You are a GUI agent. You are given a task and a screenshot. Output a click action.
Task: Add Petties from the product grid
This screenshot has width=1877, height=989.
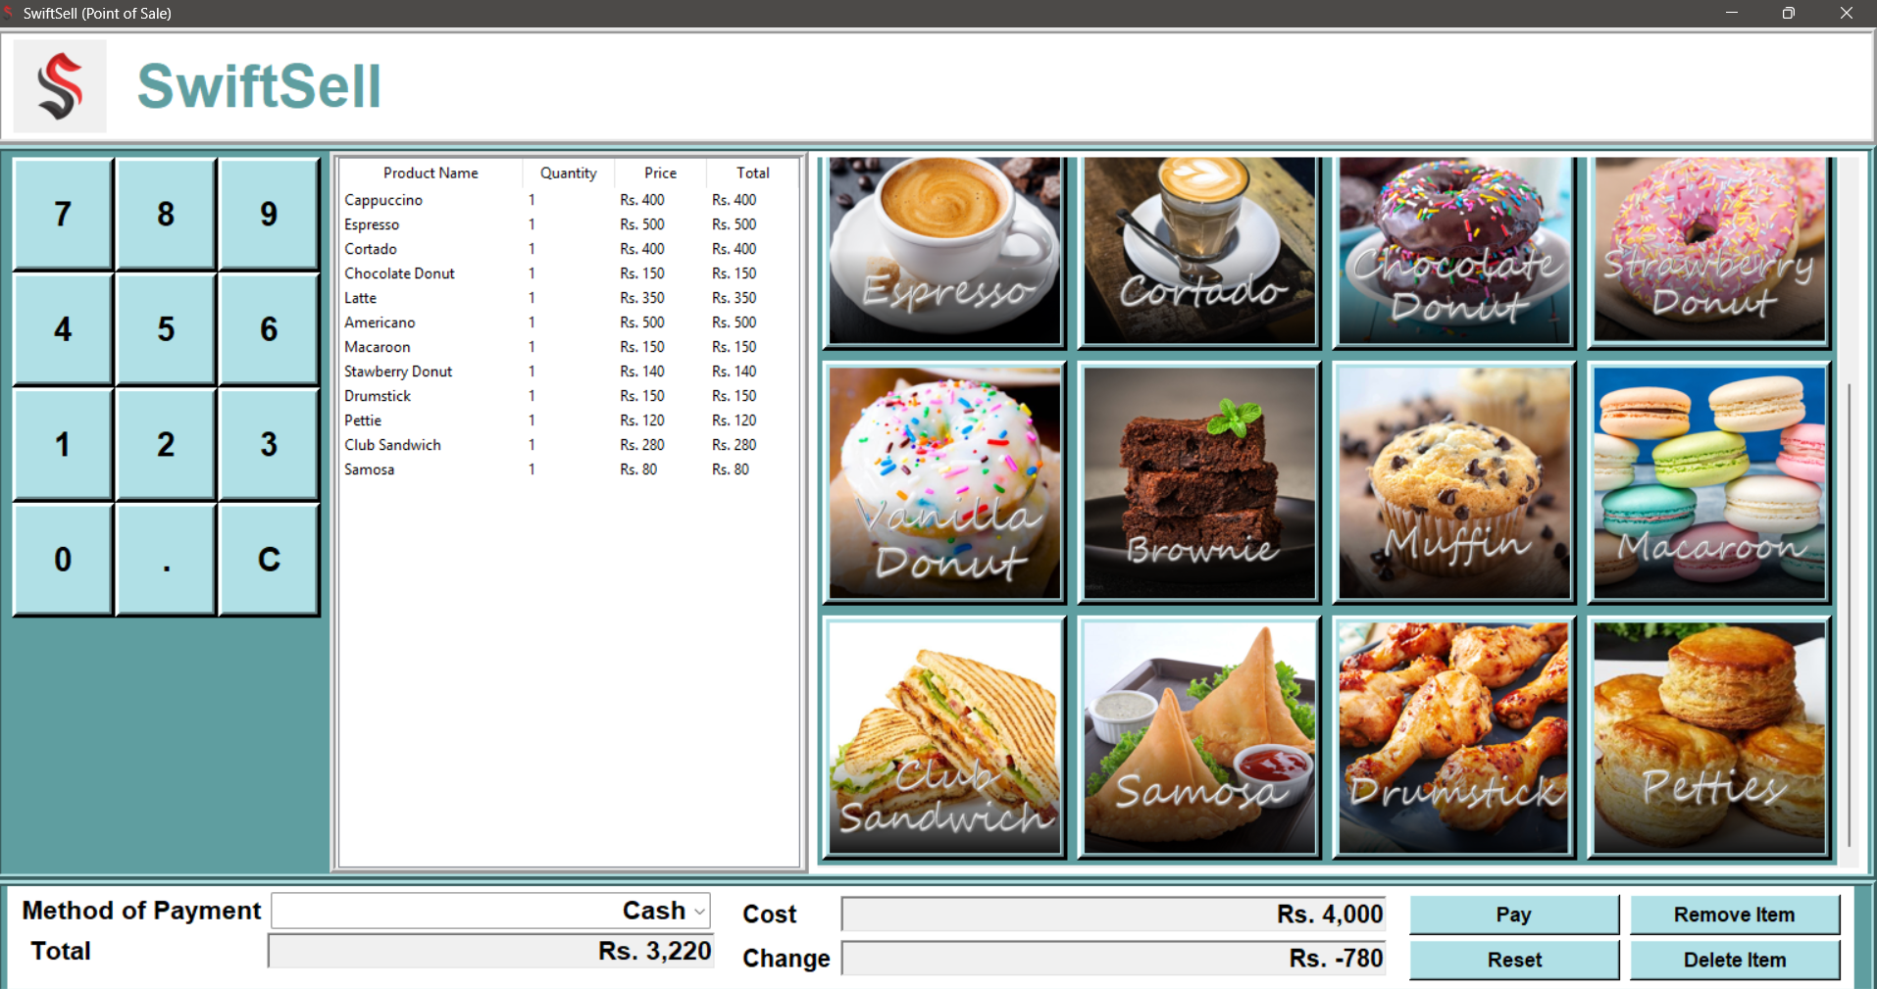1709,737
